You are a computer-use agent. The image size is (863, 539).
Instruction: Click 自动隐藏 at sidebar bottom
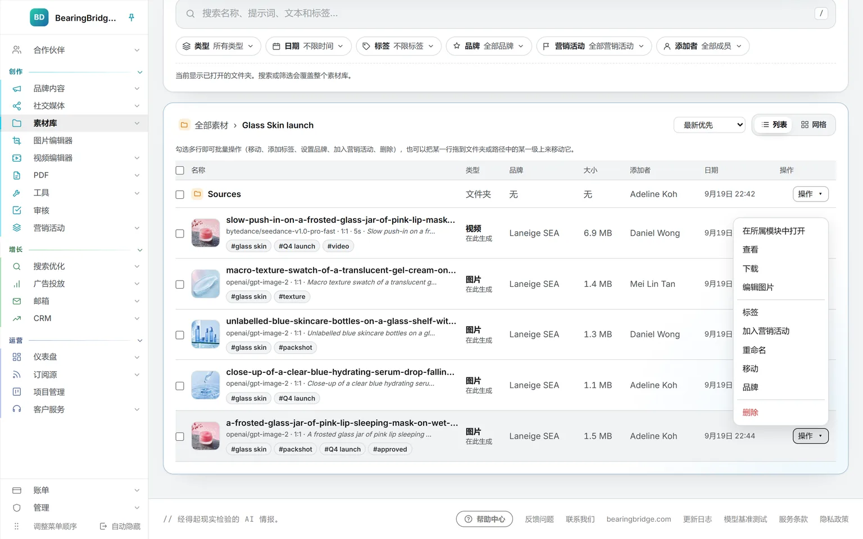coord(120,527)
